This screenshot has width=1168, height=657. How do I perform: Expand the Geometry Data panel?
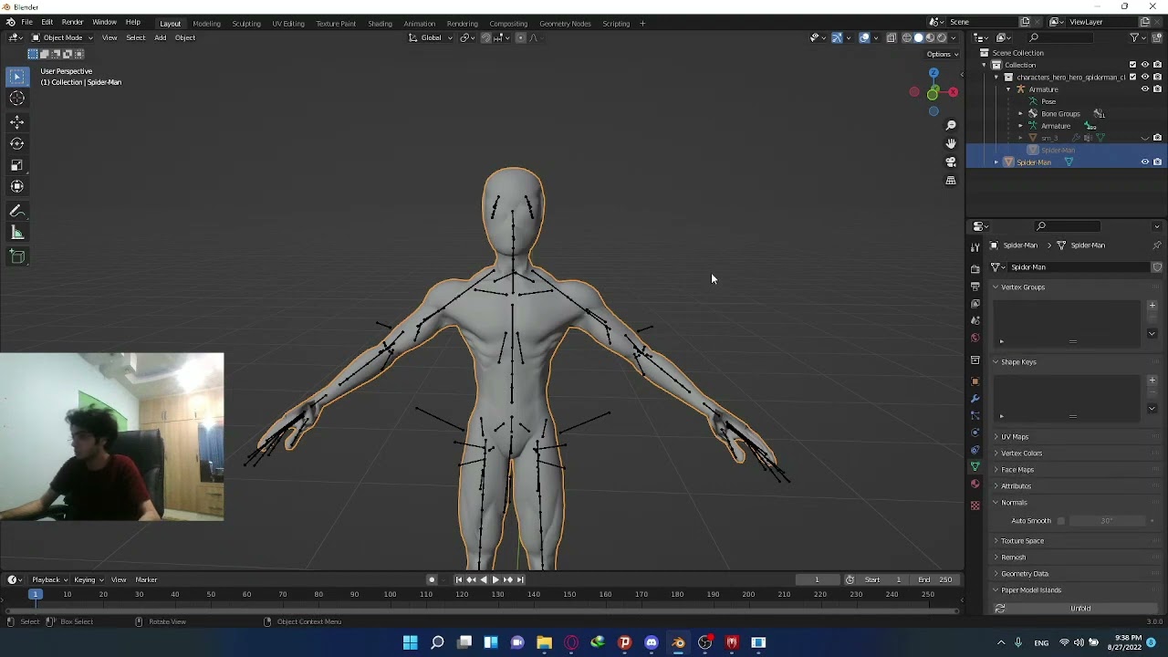[x=1024, y=574]
